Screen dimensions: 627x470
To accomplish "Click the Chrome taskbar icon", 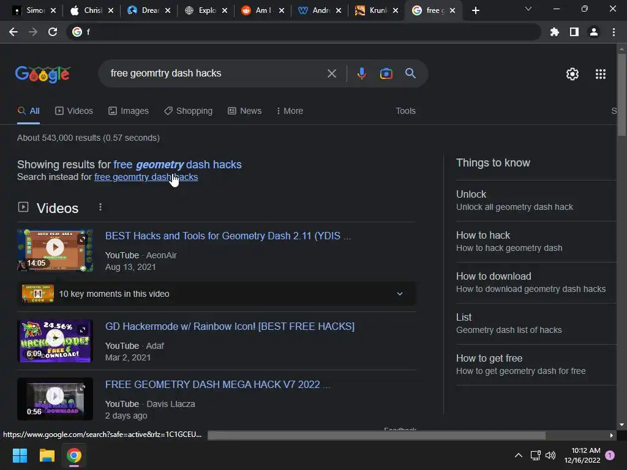I will coord(74,455).
